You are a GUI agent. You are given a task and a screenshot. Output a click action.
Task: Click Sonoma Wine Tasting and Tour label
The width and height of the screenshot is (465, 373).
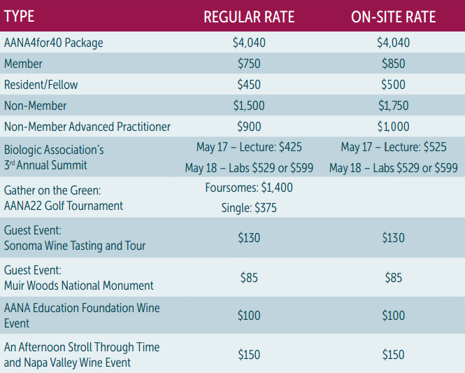coord(75,246)
